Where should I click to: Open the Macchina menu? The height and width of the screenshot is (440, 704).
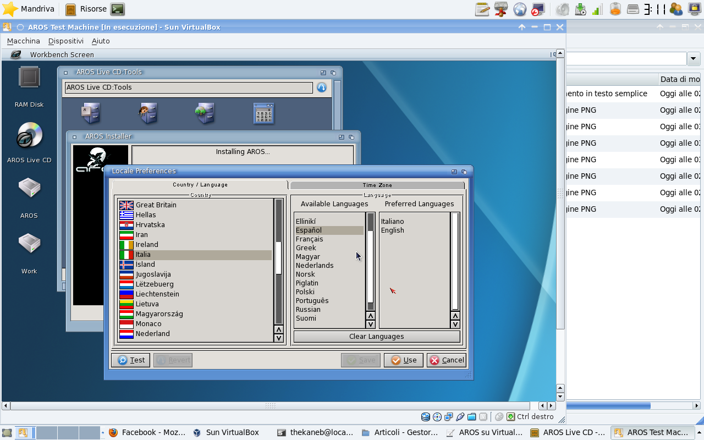(x=23, y=41)
